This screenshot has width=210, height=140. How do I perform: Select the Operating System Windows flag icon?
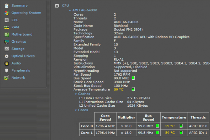click(x=7, y=13)
